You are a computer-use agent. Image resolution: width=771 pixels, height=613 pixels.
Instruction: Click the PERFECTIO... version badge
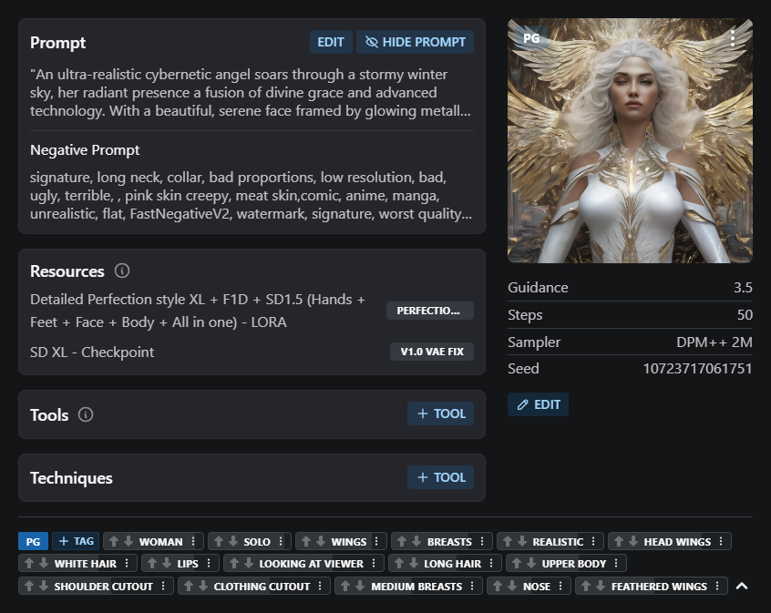click(430, 311)
